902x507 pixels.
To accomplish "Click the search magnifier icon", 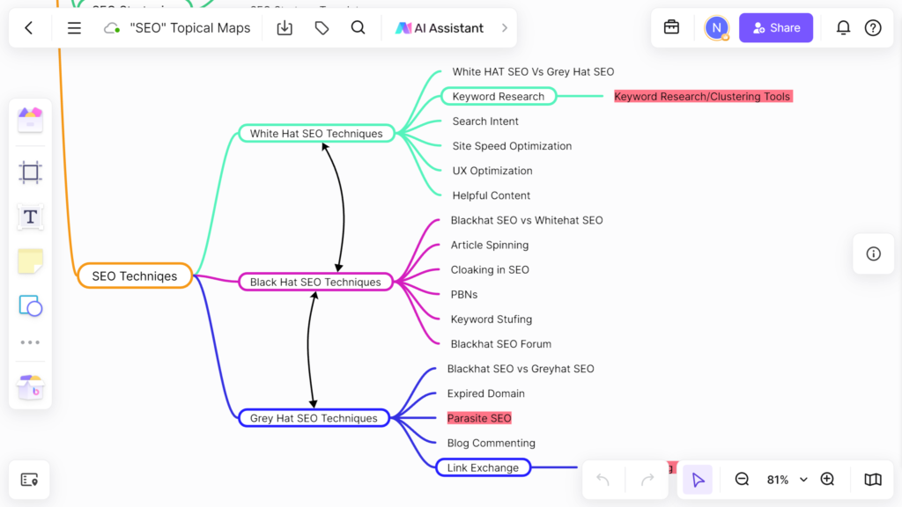I will (x=358, y=28).
